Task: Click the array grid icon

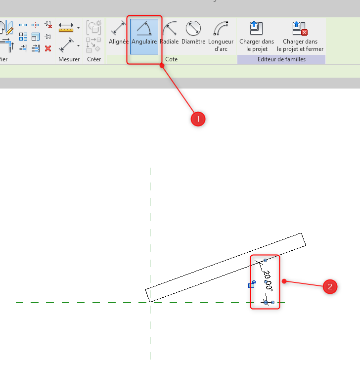Action: (23, 37)
